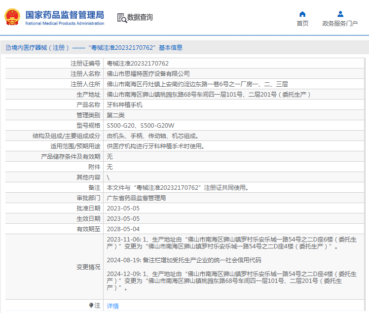This screenshot has width=369, height=313.
Task: Click the 管理类别 label
Action: (88, 115)
